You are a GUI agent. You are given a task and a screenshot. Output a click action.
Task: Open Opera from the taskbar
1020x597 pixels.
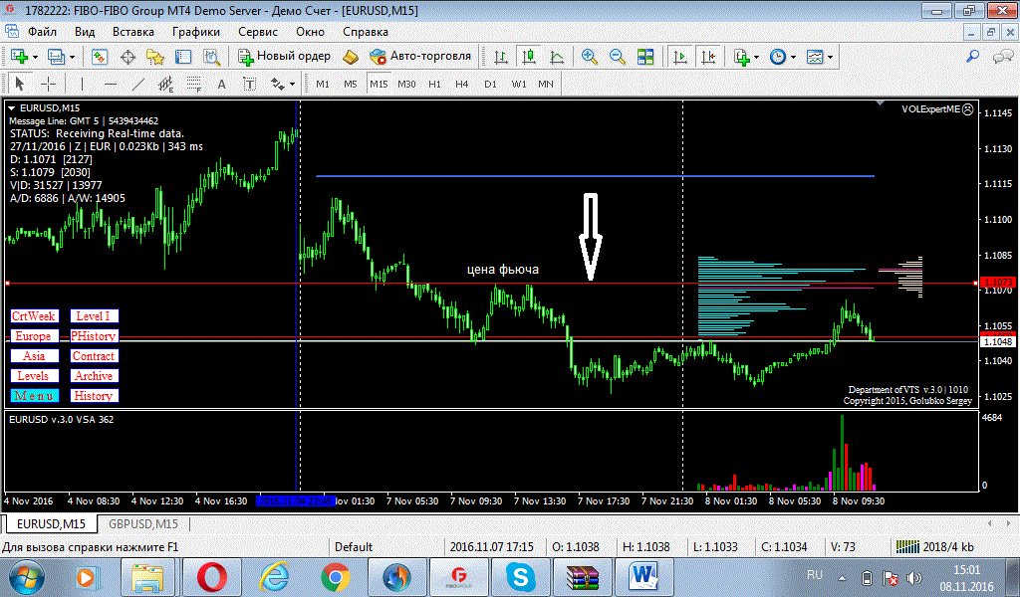211,577
